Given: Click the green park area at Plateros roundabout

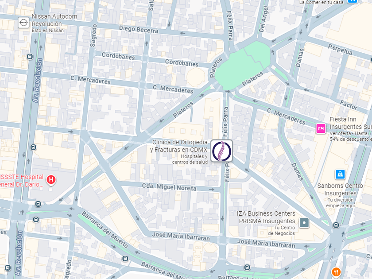Looking at the screenshot, I should (x=243, y=66).
